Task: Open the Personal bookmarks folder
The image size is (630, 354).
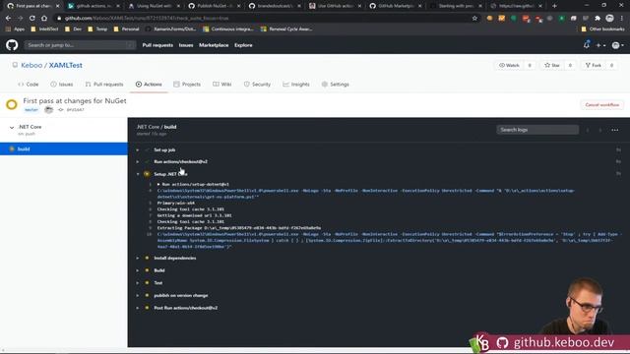Action: coord(126,29)
